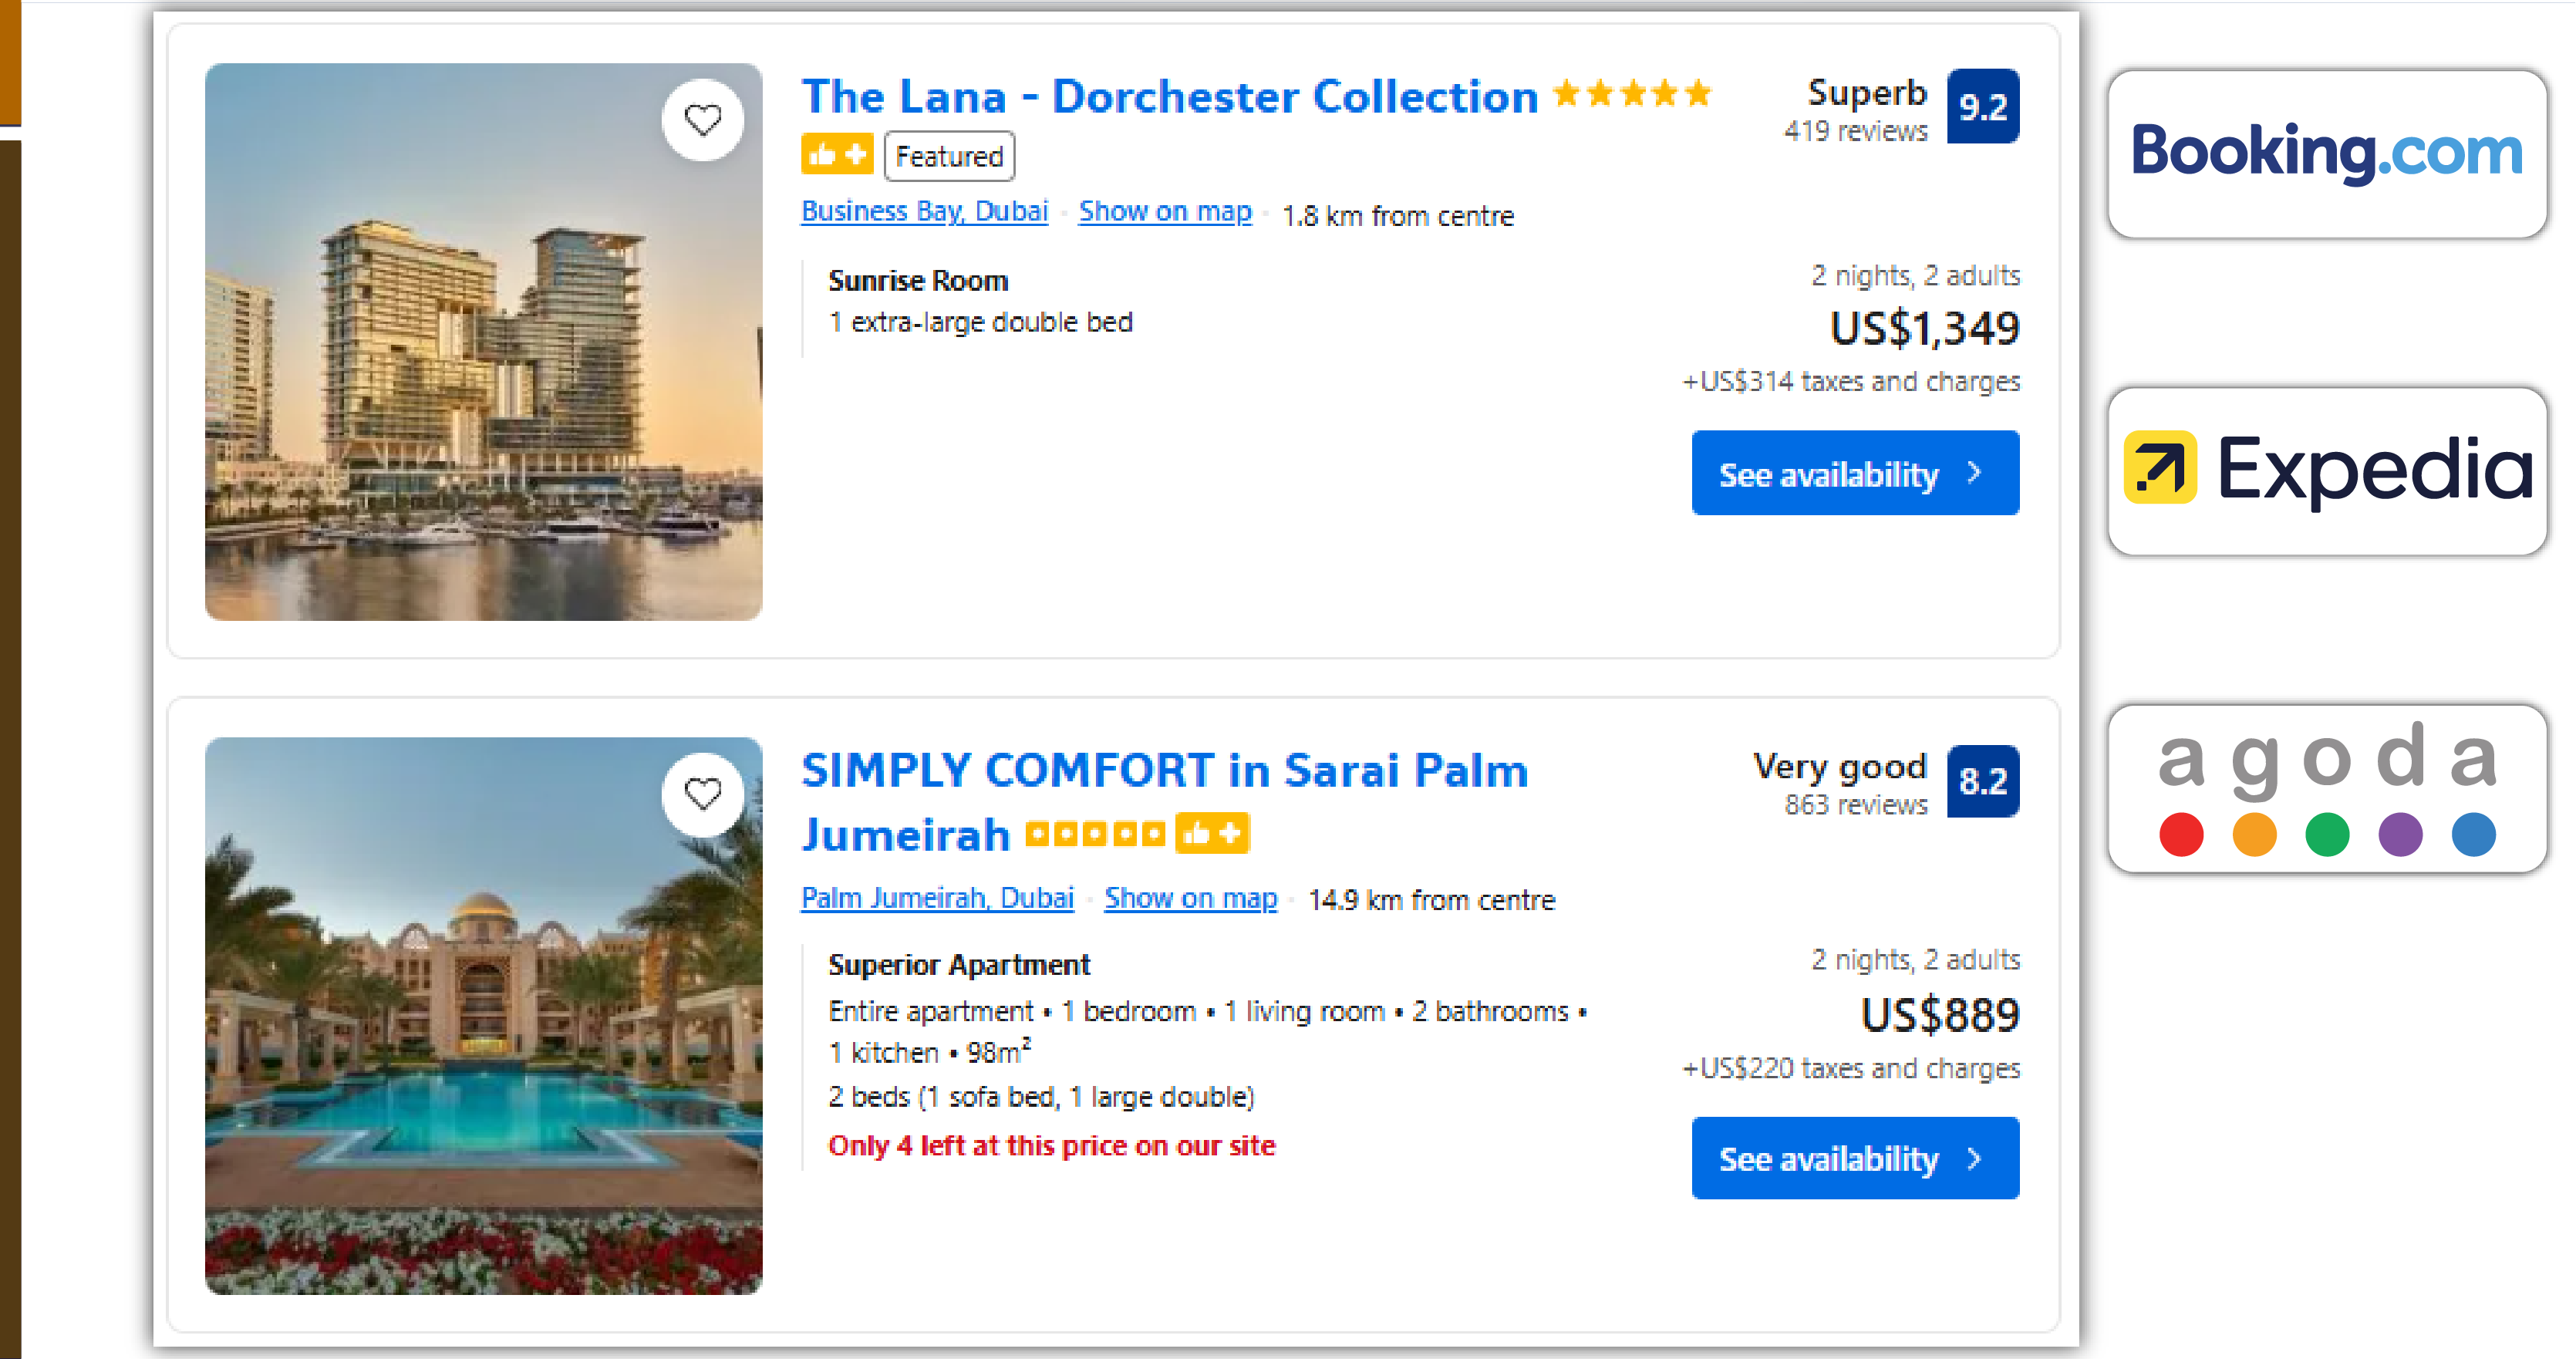Open the Business Bay, Dubai location link
The height and width of the screenshot is (1359, 2576).
[924, 211]
